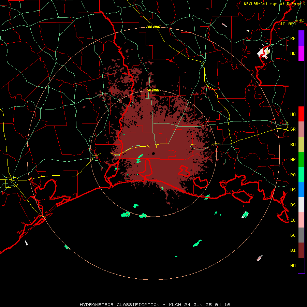Image resolution: width=307 pixels, height=307 pixels.
Task: Click the GC legend label
Action: [293, 235]
